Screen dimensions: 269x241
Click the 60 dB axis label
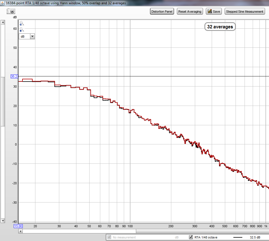pyautogui.click(x=15, y=29)
